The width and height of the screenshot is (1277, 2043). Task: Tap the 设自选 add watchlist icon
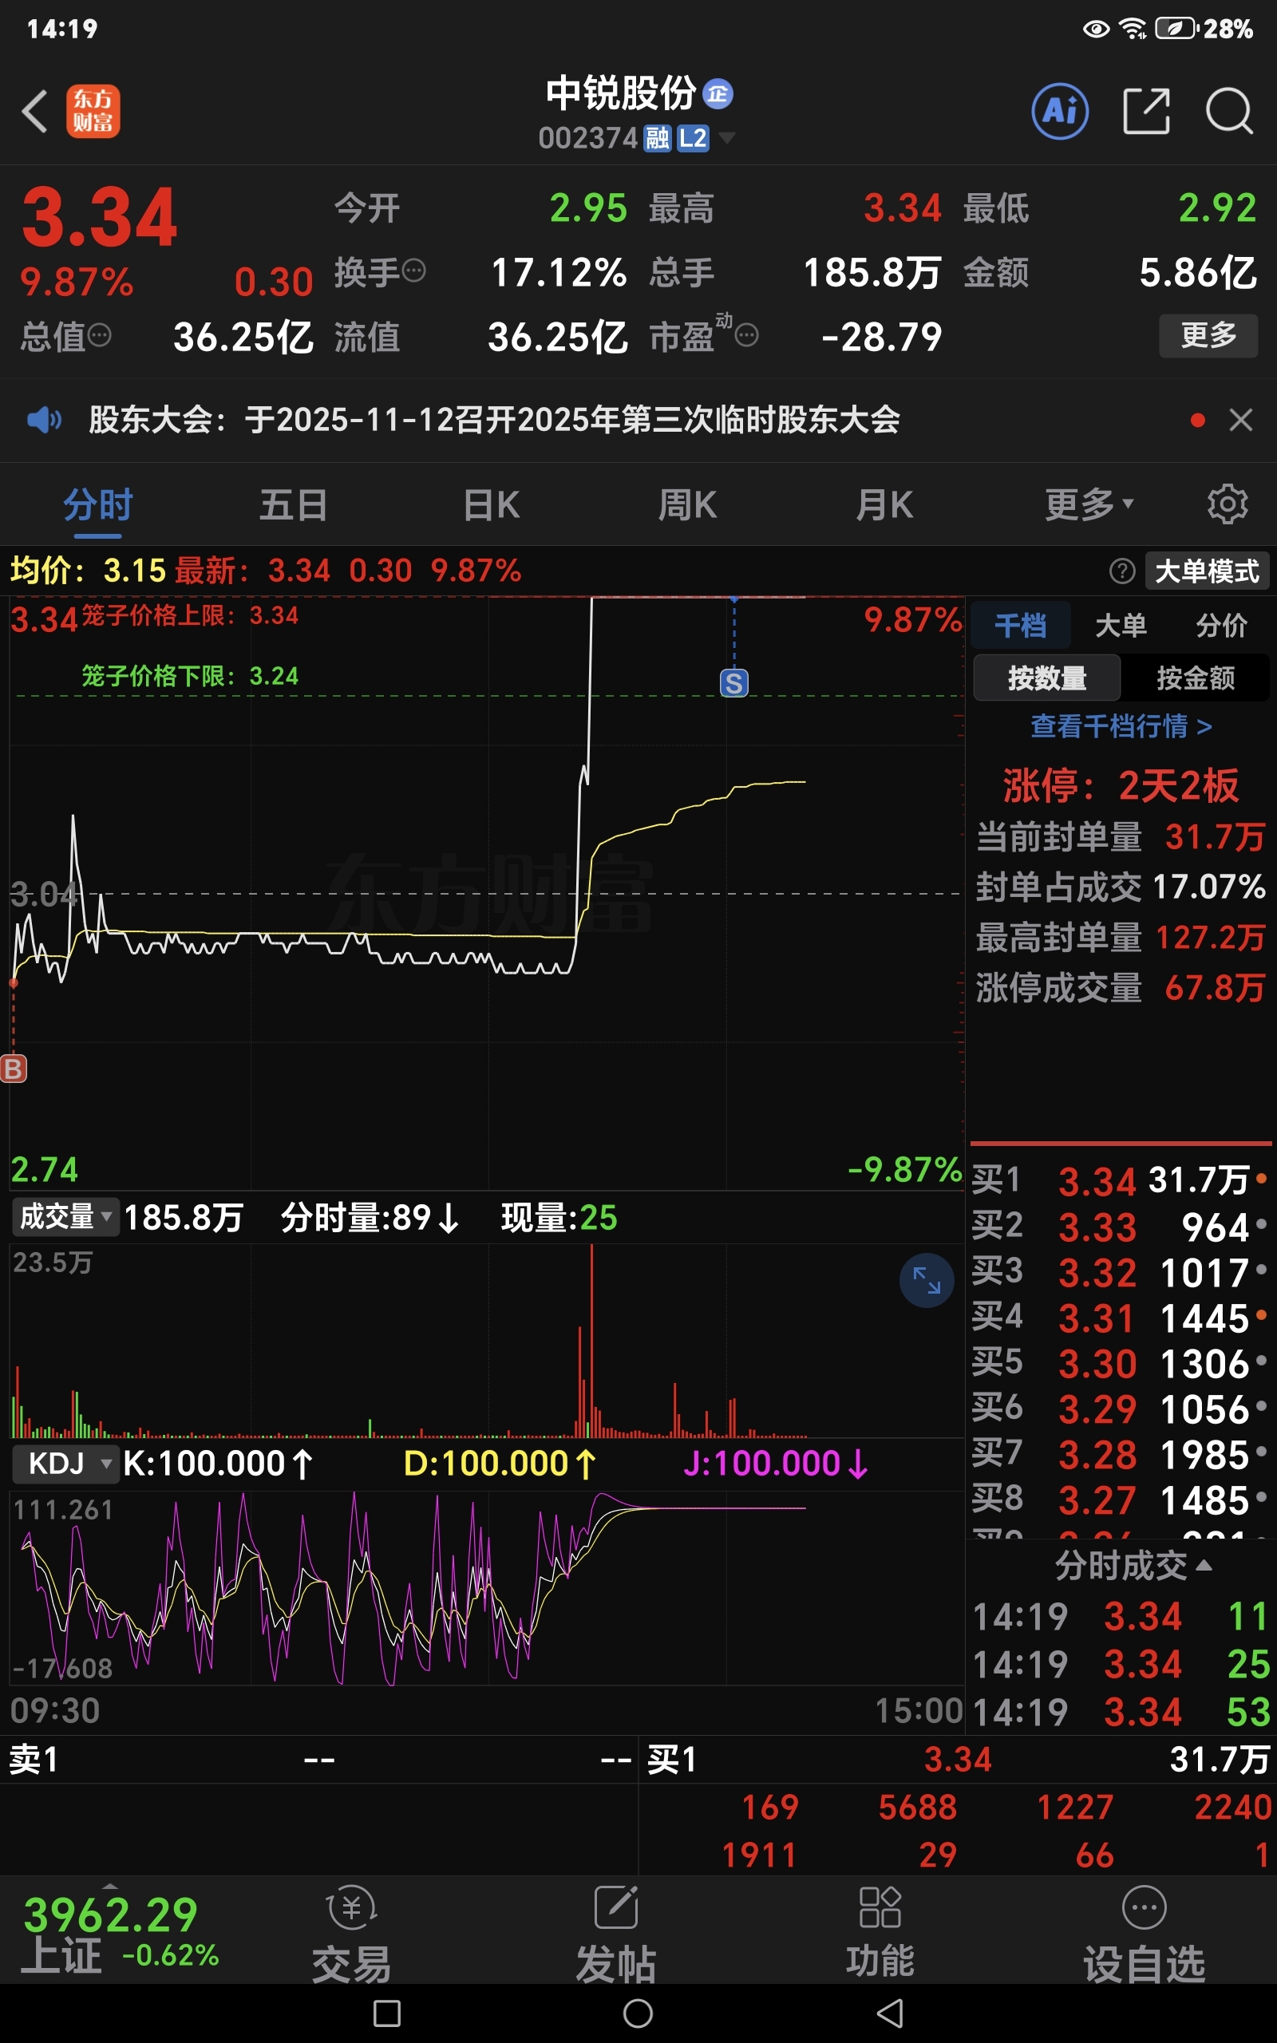pos(1145,1933)
